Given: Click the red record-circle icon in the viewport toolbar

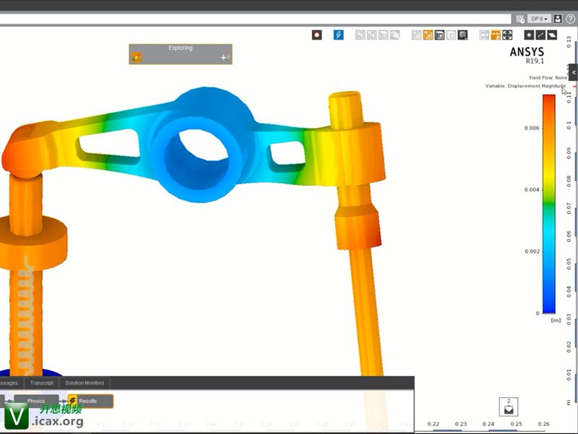Looking at the screenshot, I should point(316,35).
